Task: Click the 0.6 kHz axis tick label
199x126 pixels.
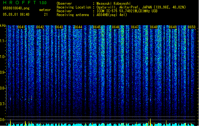Action: [x=3, y=120]
